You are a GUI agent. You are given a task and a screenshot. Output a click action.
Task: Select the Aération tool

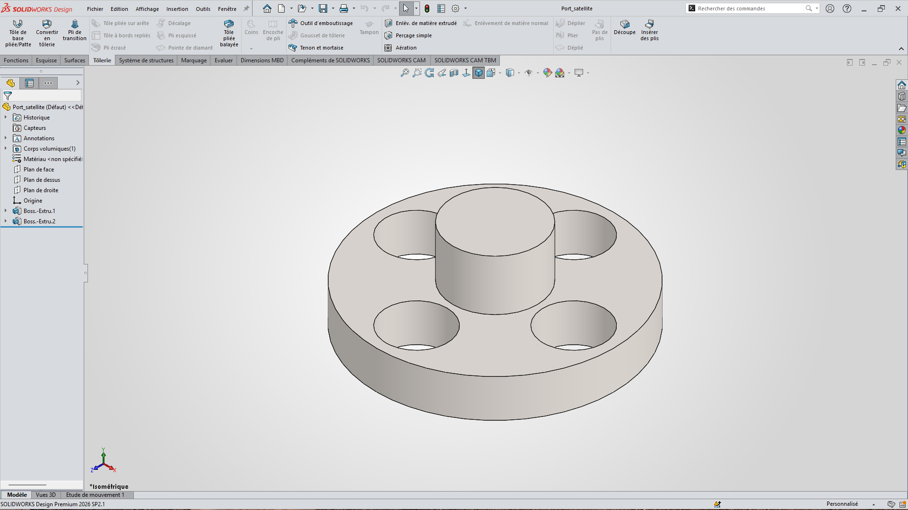[x=401, y=48]
